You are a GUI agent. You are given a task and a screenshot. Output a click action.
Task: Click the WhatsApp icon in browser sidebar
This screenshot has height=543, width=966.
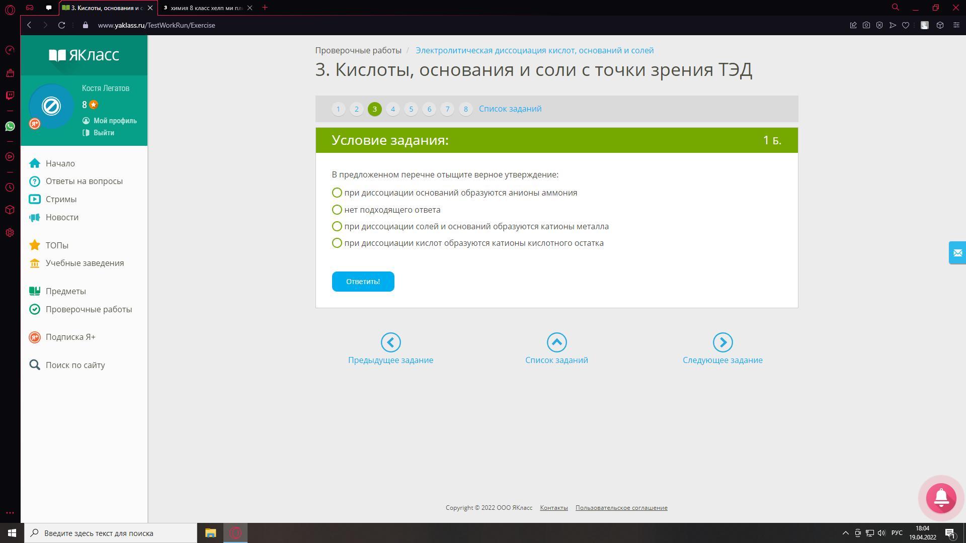click(x=10, y=126)
